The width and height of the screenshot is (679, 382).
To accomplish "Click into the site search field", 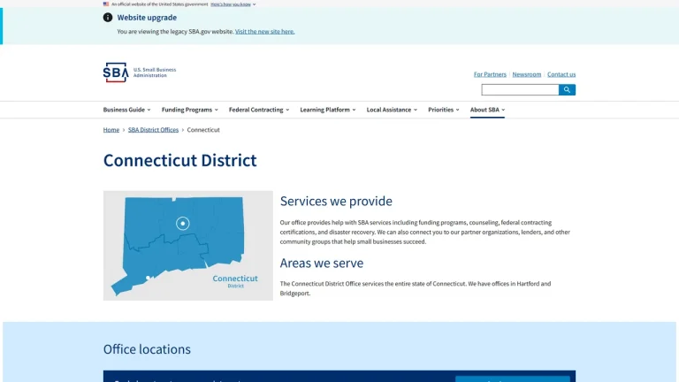I will coord(520,89).
